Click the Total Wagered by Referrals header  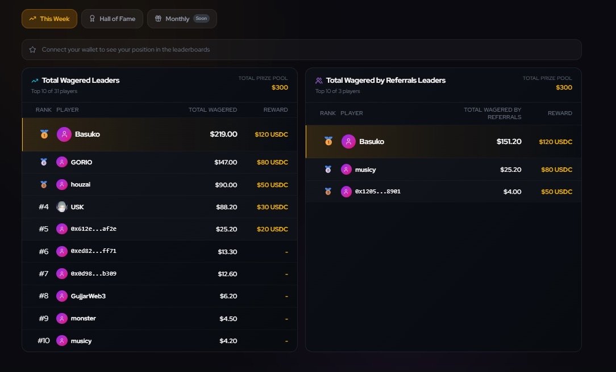(493, 113)
